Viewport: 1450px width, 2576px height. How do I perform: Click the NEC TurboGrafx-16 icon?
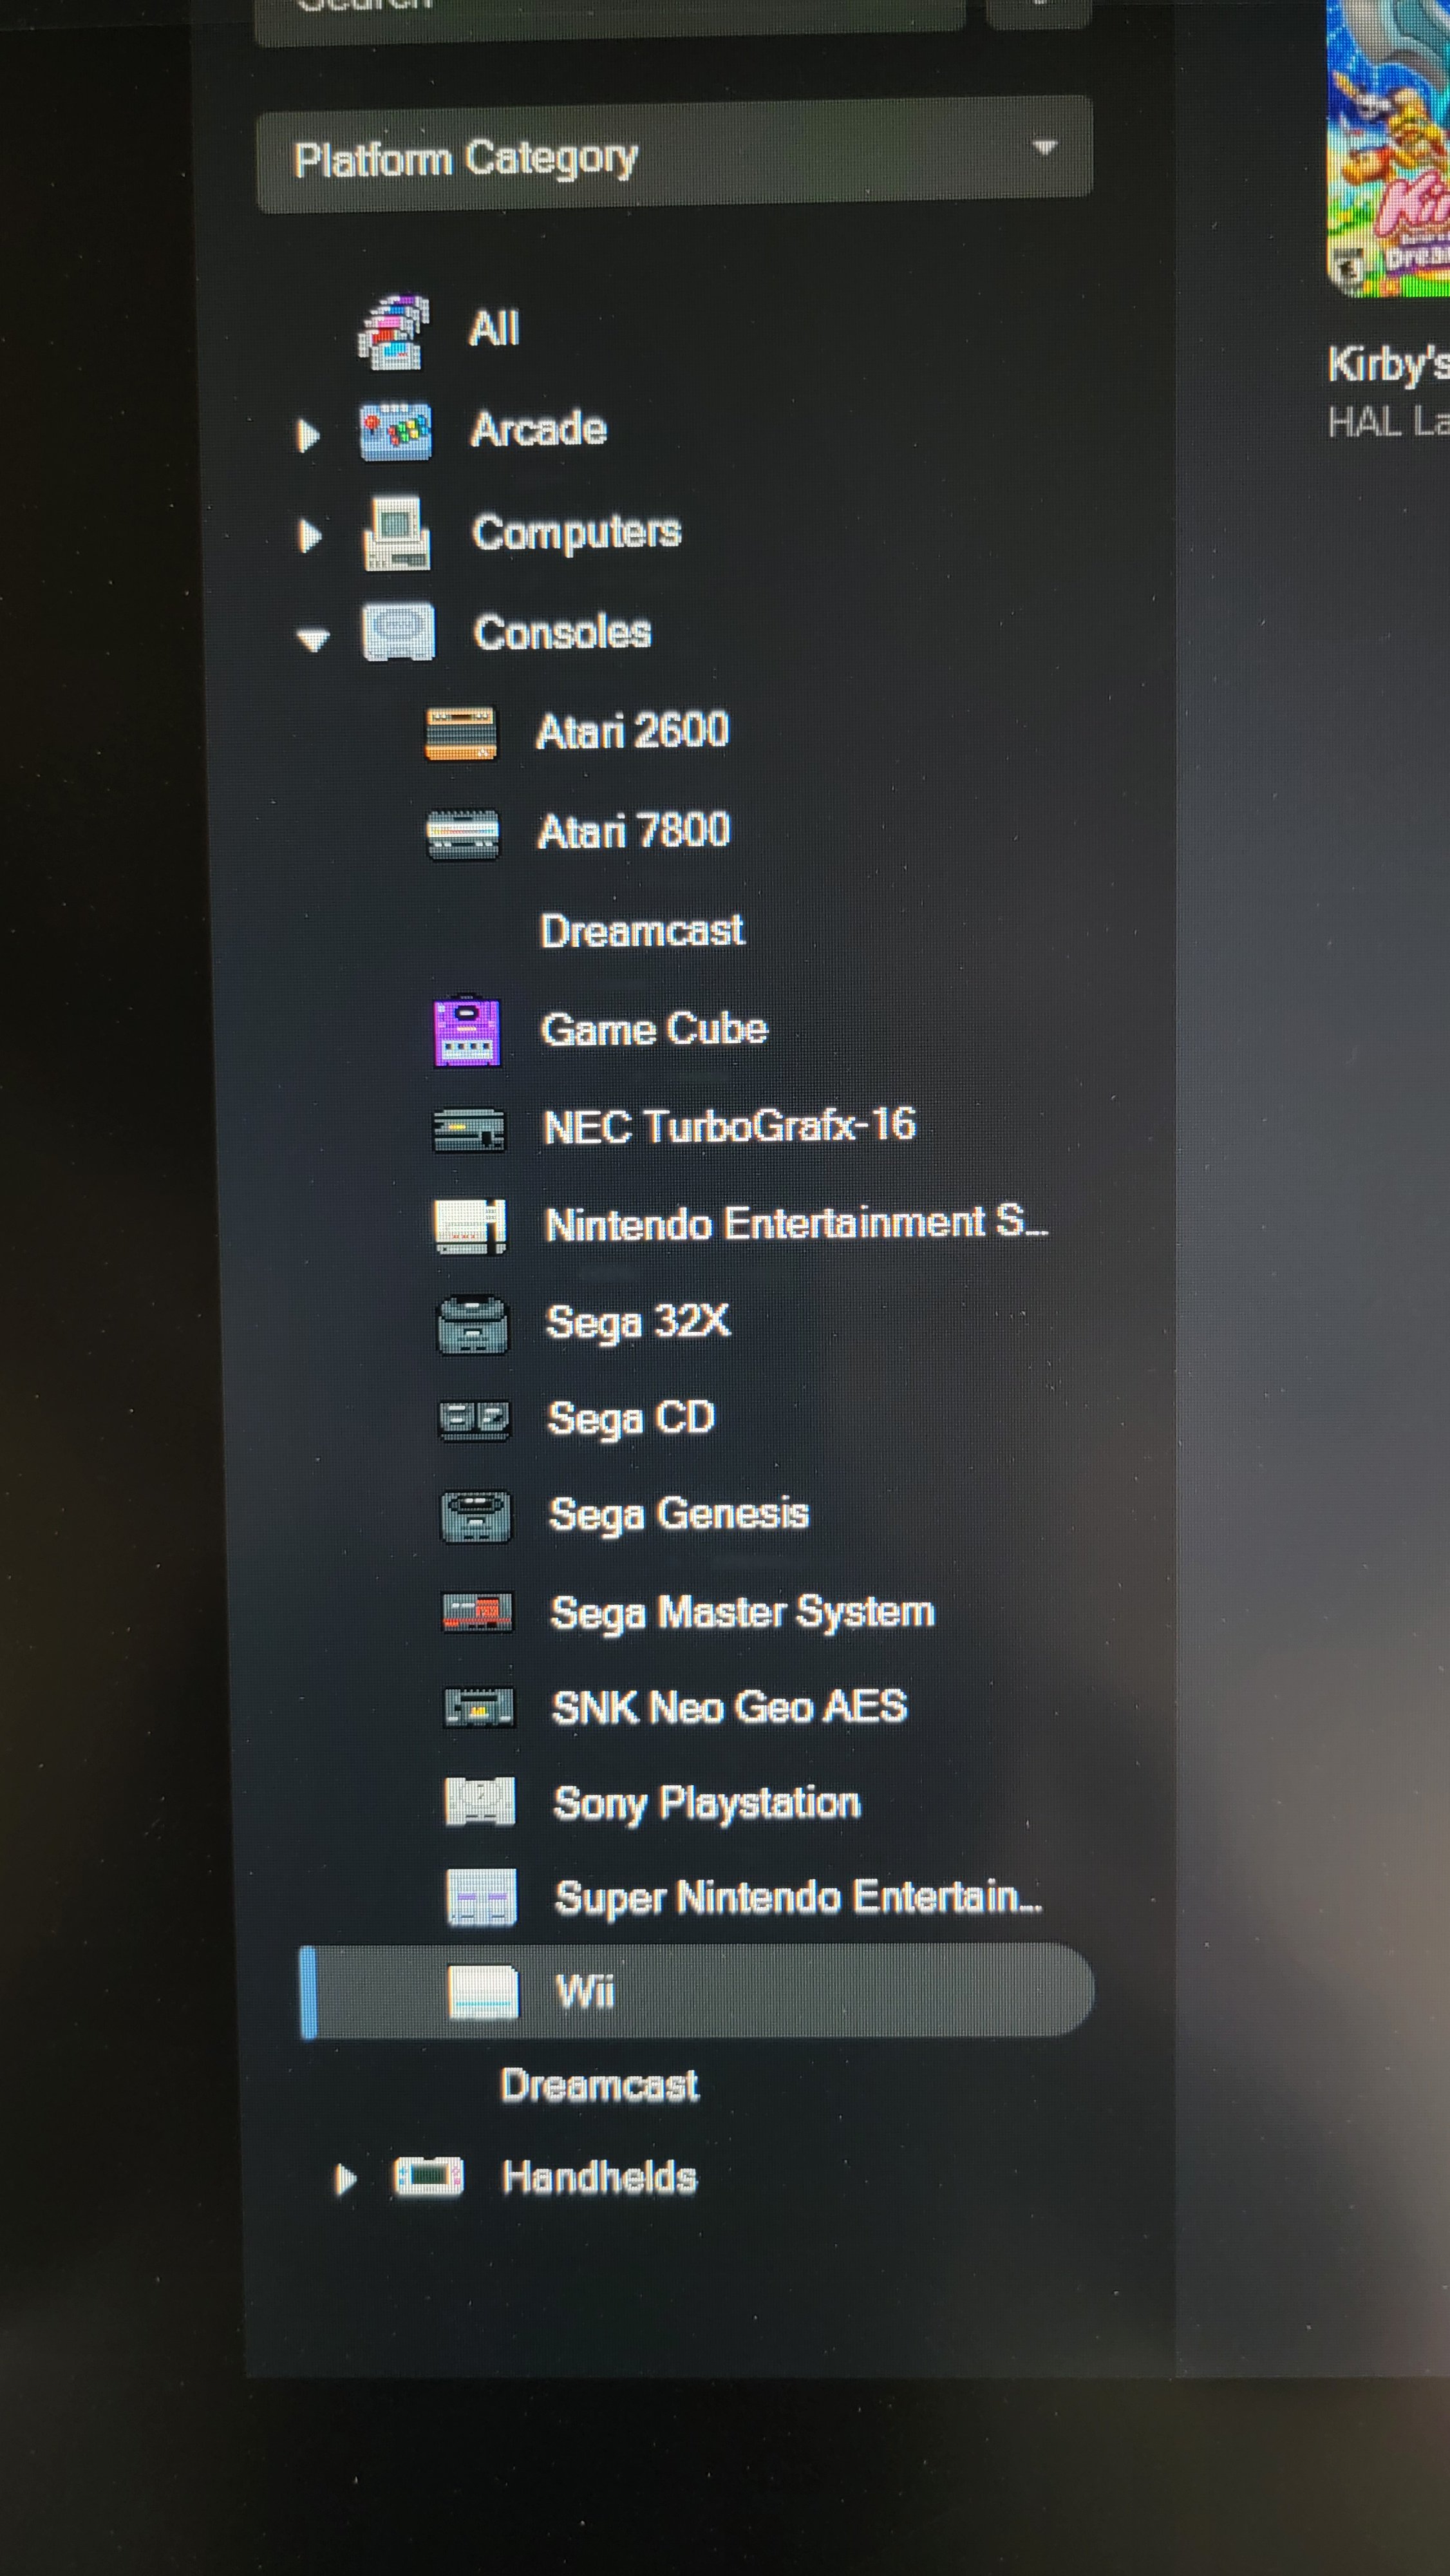click(468, 1130)
